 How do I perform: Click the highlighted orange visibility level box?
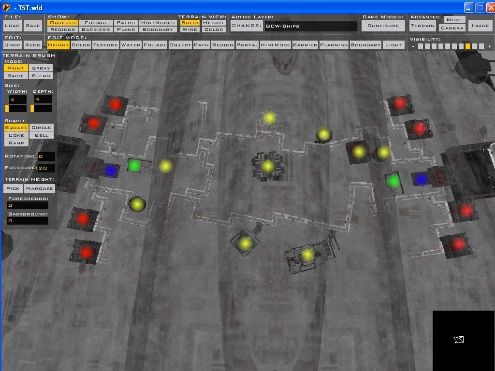(468, 46)
